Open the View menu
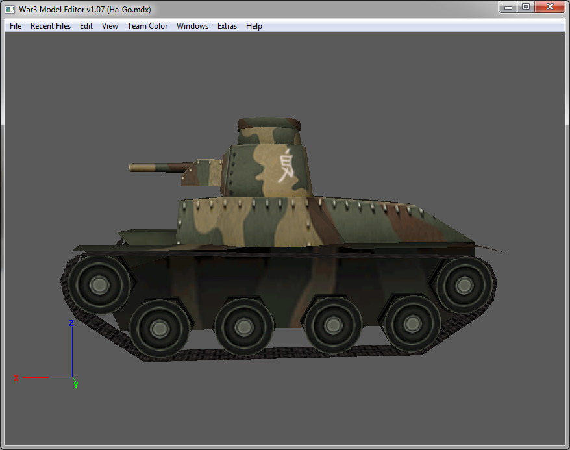 pos(110,26)
